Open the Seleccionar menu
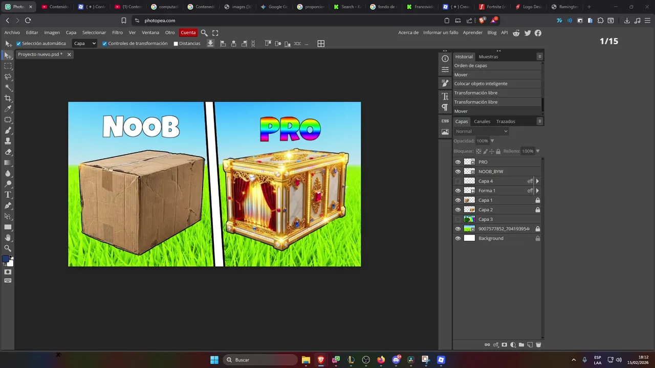This screenshot has height=368, width=655. (94, 33)
